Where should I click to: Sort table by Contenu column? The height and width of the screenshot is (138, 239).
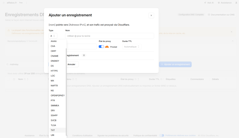(x=76, y=79)
